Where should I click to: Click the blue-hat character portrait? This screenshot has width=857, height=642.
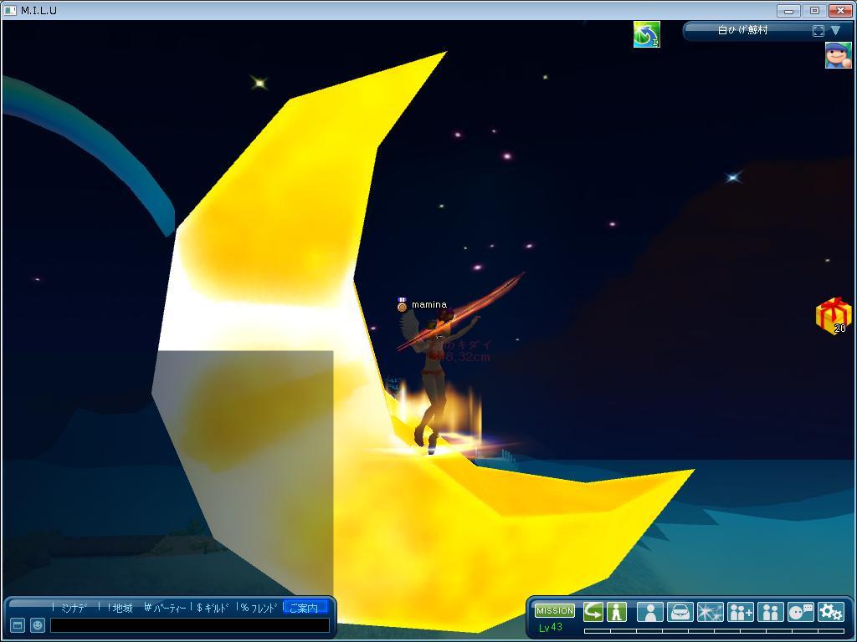[838, 55]
